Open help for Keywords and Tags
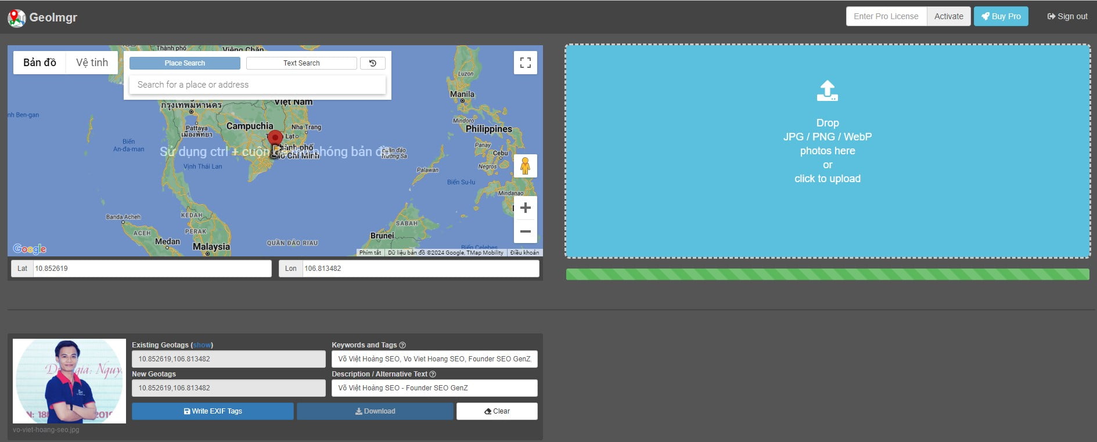 [402, 345]
